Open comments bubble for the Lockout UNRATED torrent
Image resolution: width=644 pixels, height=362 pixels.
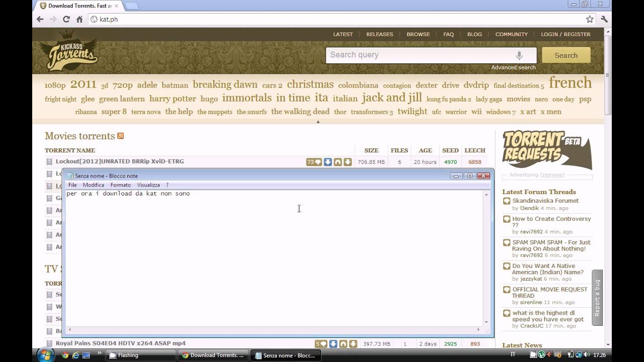click(314, 162)
